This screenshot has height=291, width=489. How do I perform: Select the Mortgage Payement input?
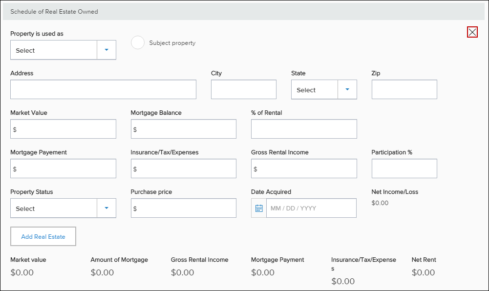[x=63, y=168]
